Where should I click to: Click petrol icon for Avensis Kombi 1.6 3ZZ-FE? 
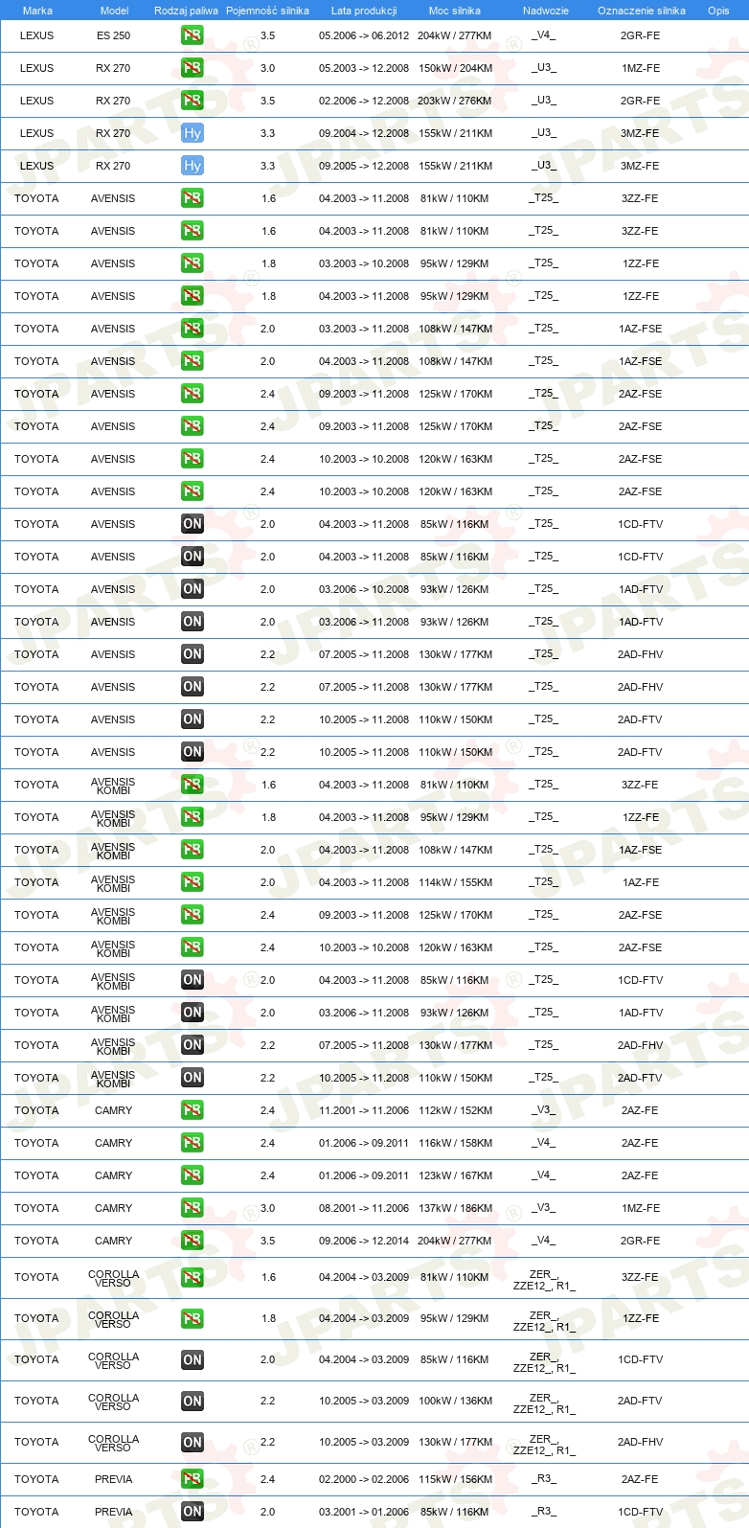point(193,785)
